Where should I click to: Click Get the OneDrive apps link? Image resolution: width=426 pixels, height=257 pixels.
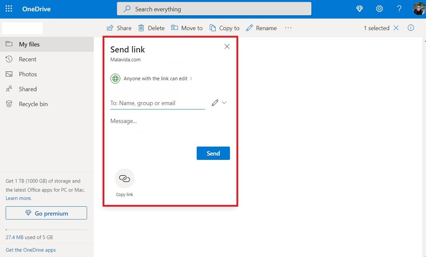tap(31, 250)
